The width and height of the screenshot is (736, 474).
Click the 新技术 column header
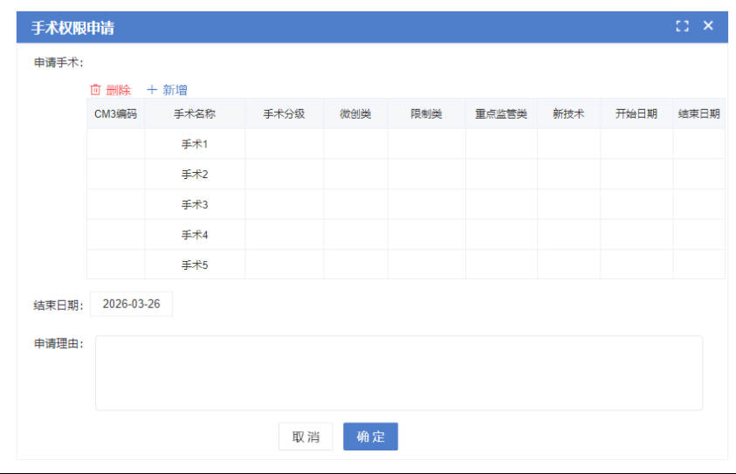point(568,114)
